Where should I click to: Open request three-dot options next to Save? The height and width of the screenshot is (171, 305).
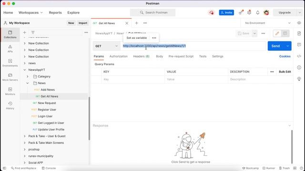tap(263, 33)
